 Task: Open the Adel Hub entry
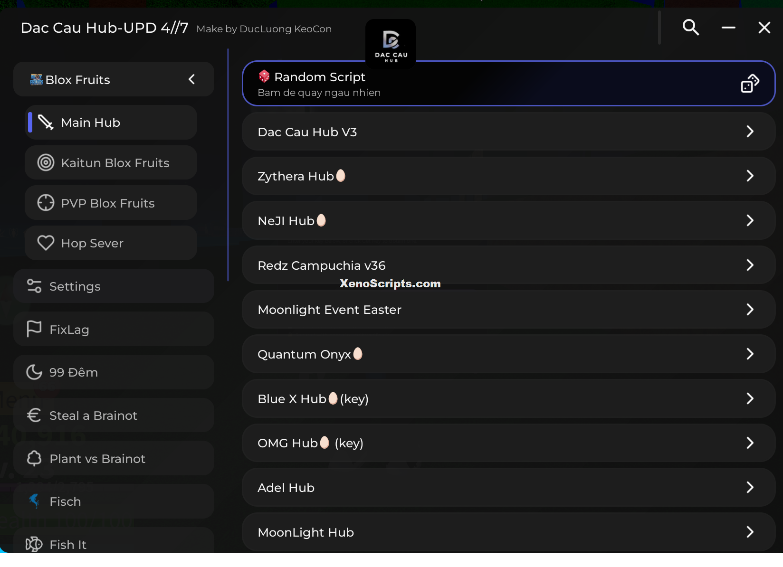click(x=508, y=488)
